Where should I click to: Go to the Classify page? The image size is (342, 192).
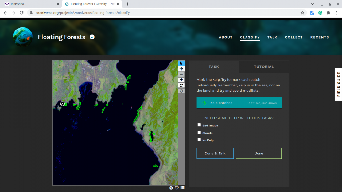(250, 37)
